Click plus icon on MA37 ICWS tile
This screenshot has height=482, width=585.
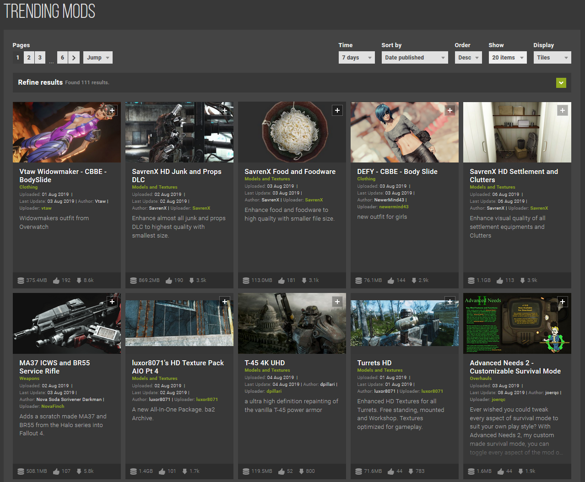pyautogui.click(x=112, y=302)
